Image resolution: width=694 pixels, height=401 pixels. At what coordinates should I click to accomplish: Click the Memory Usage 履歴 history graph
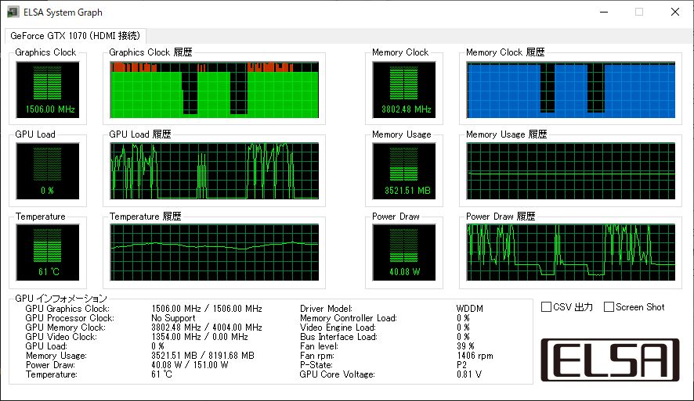pos(571,171)
